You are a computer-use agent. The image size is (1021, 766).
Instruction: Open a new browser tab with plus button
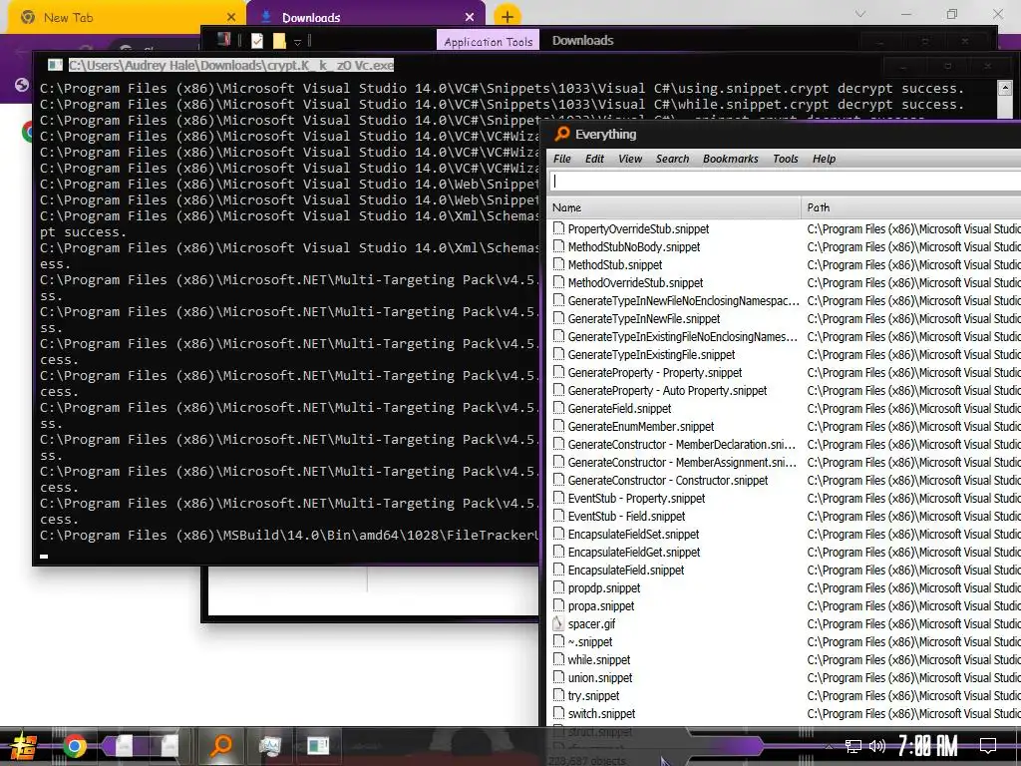point(508,17)
